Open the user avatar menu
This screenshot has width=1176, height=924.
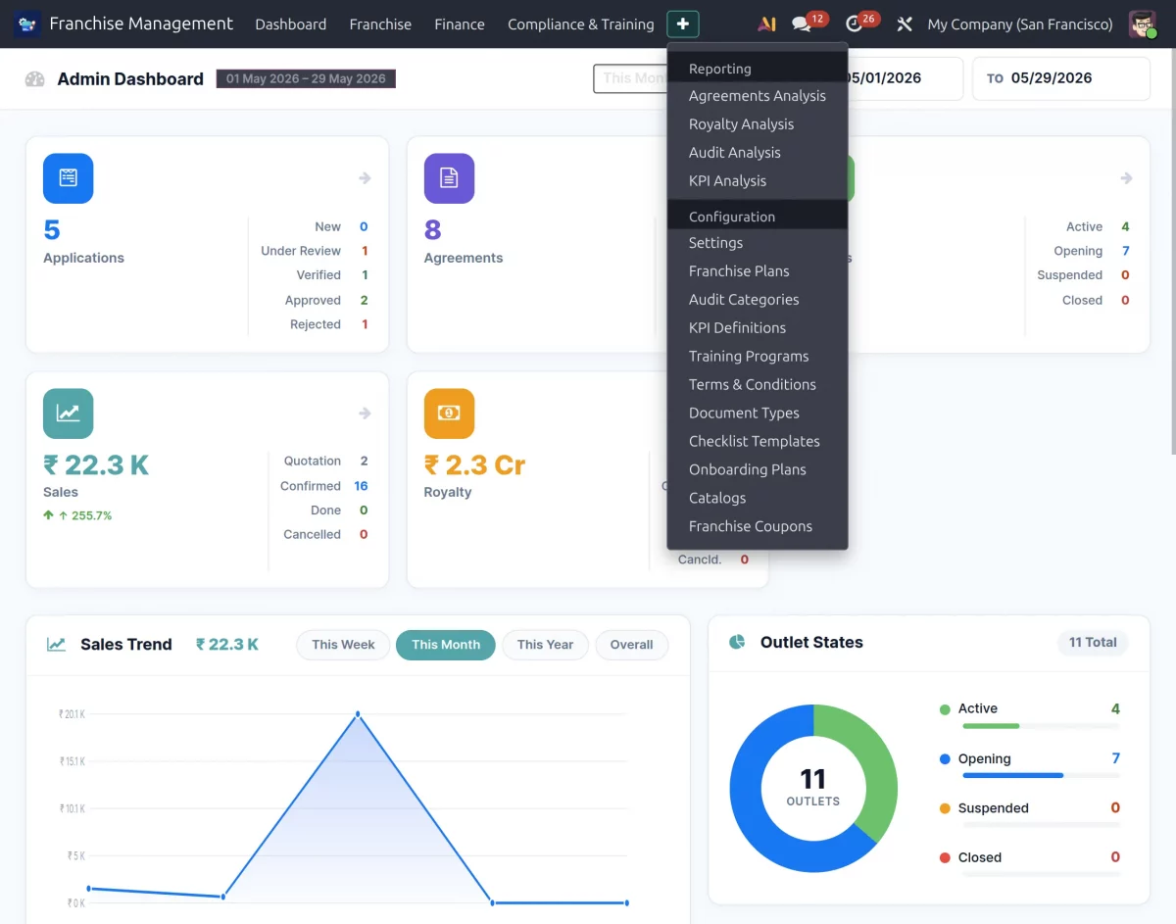click(1142, 24)
